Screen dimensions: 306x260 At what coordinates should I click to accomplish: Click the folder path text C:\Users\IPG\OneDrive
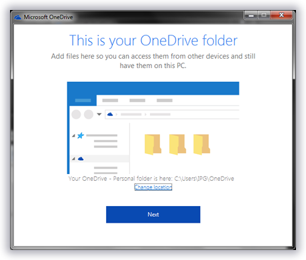(204, 179)
